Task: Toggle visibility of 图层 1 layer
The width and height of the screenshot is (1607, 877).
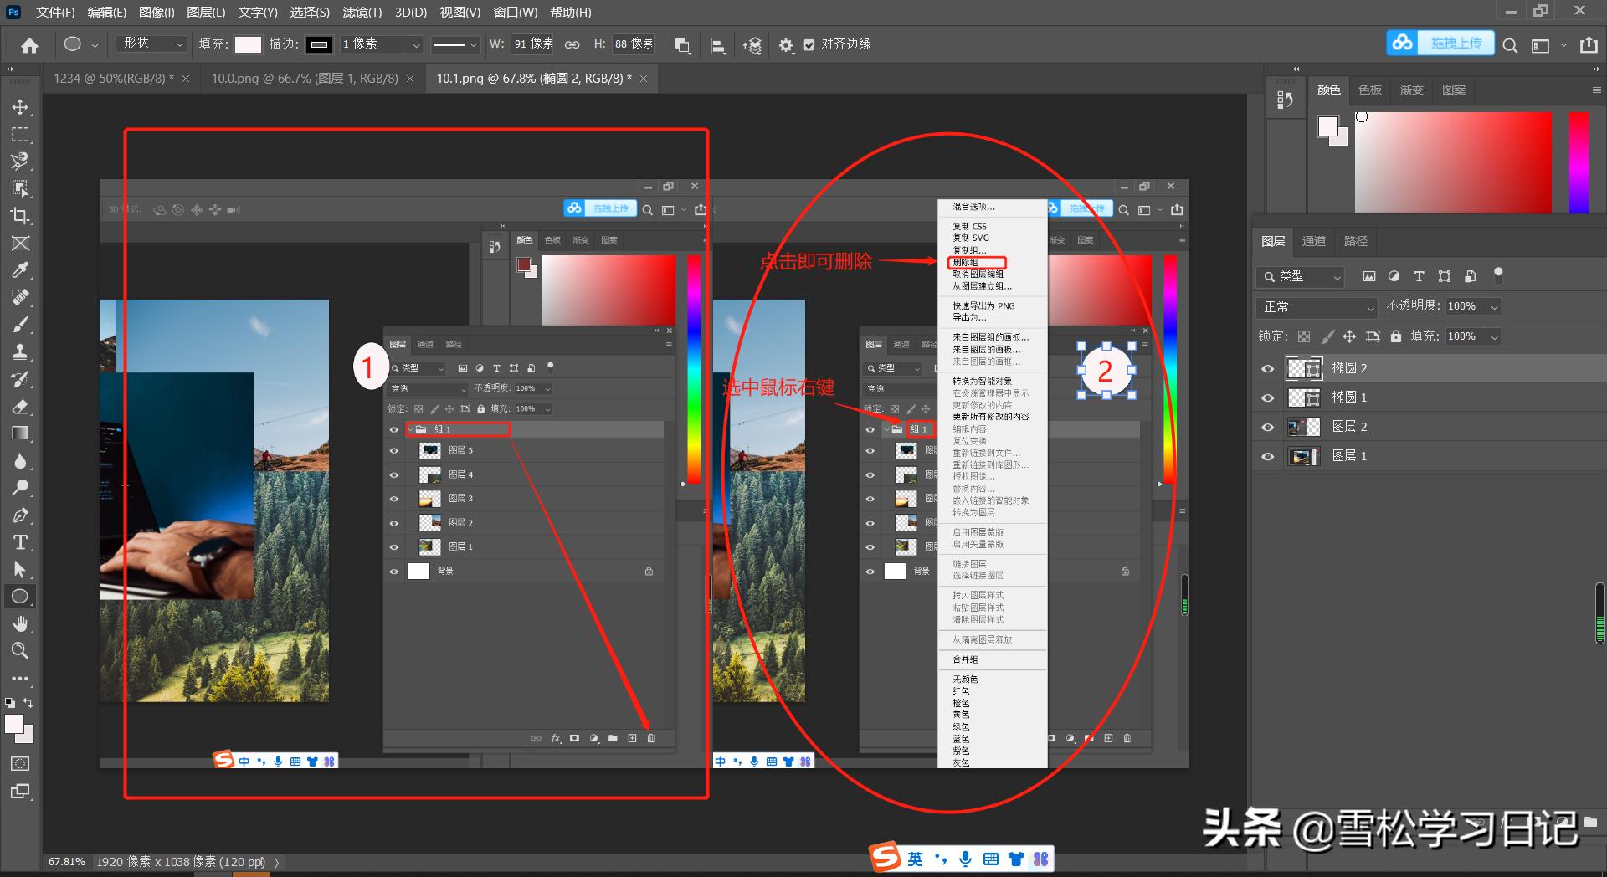Action: click(x=1267, y=456)
